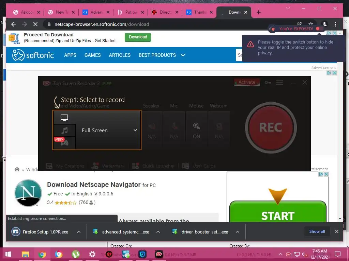Open the recorder's key license icon
The image size is (349, 261).
pyautogui.click(x=268, y=83)
